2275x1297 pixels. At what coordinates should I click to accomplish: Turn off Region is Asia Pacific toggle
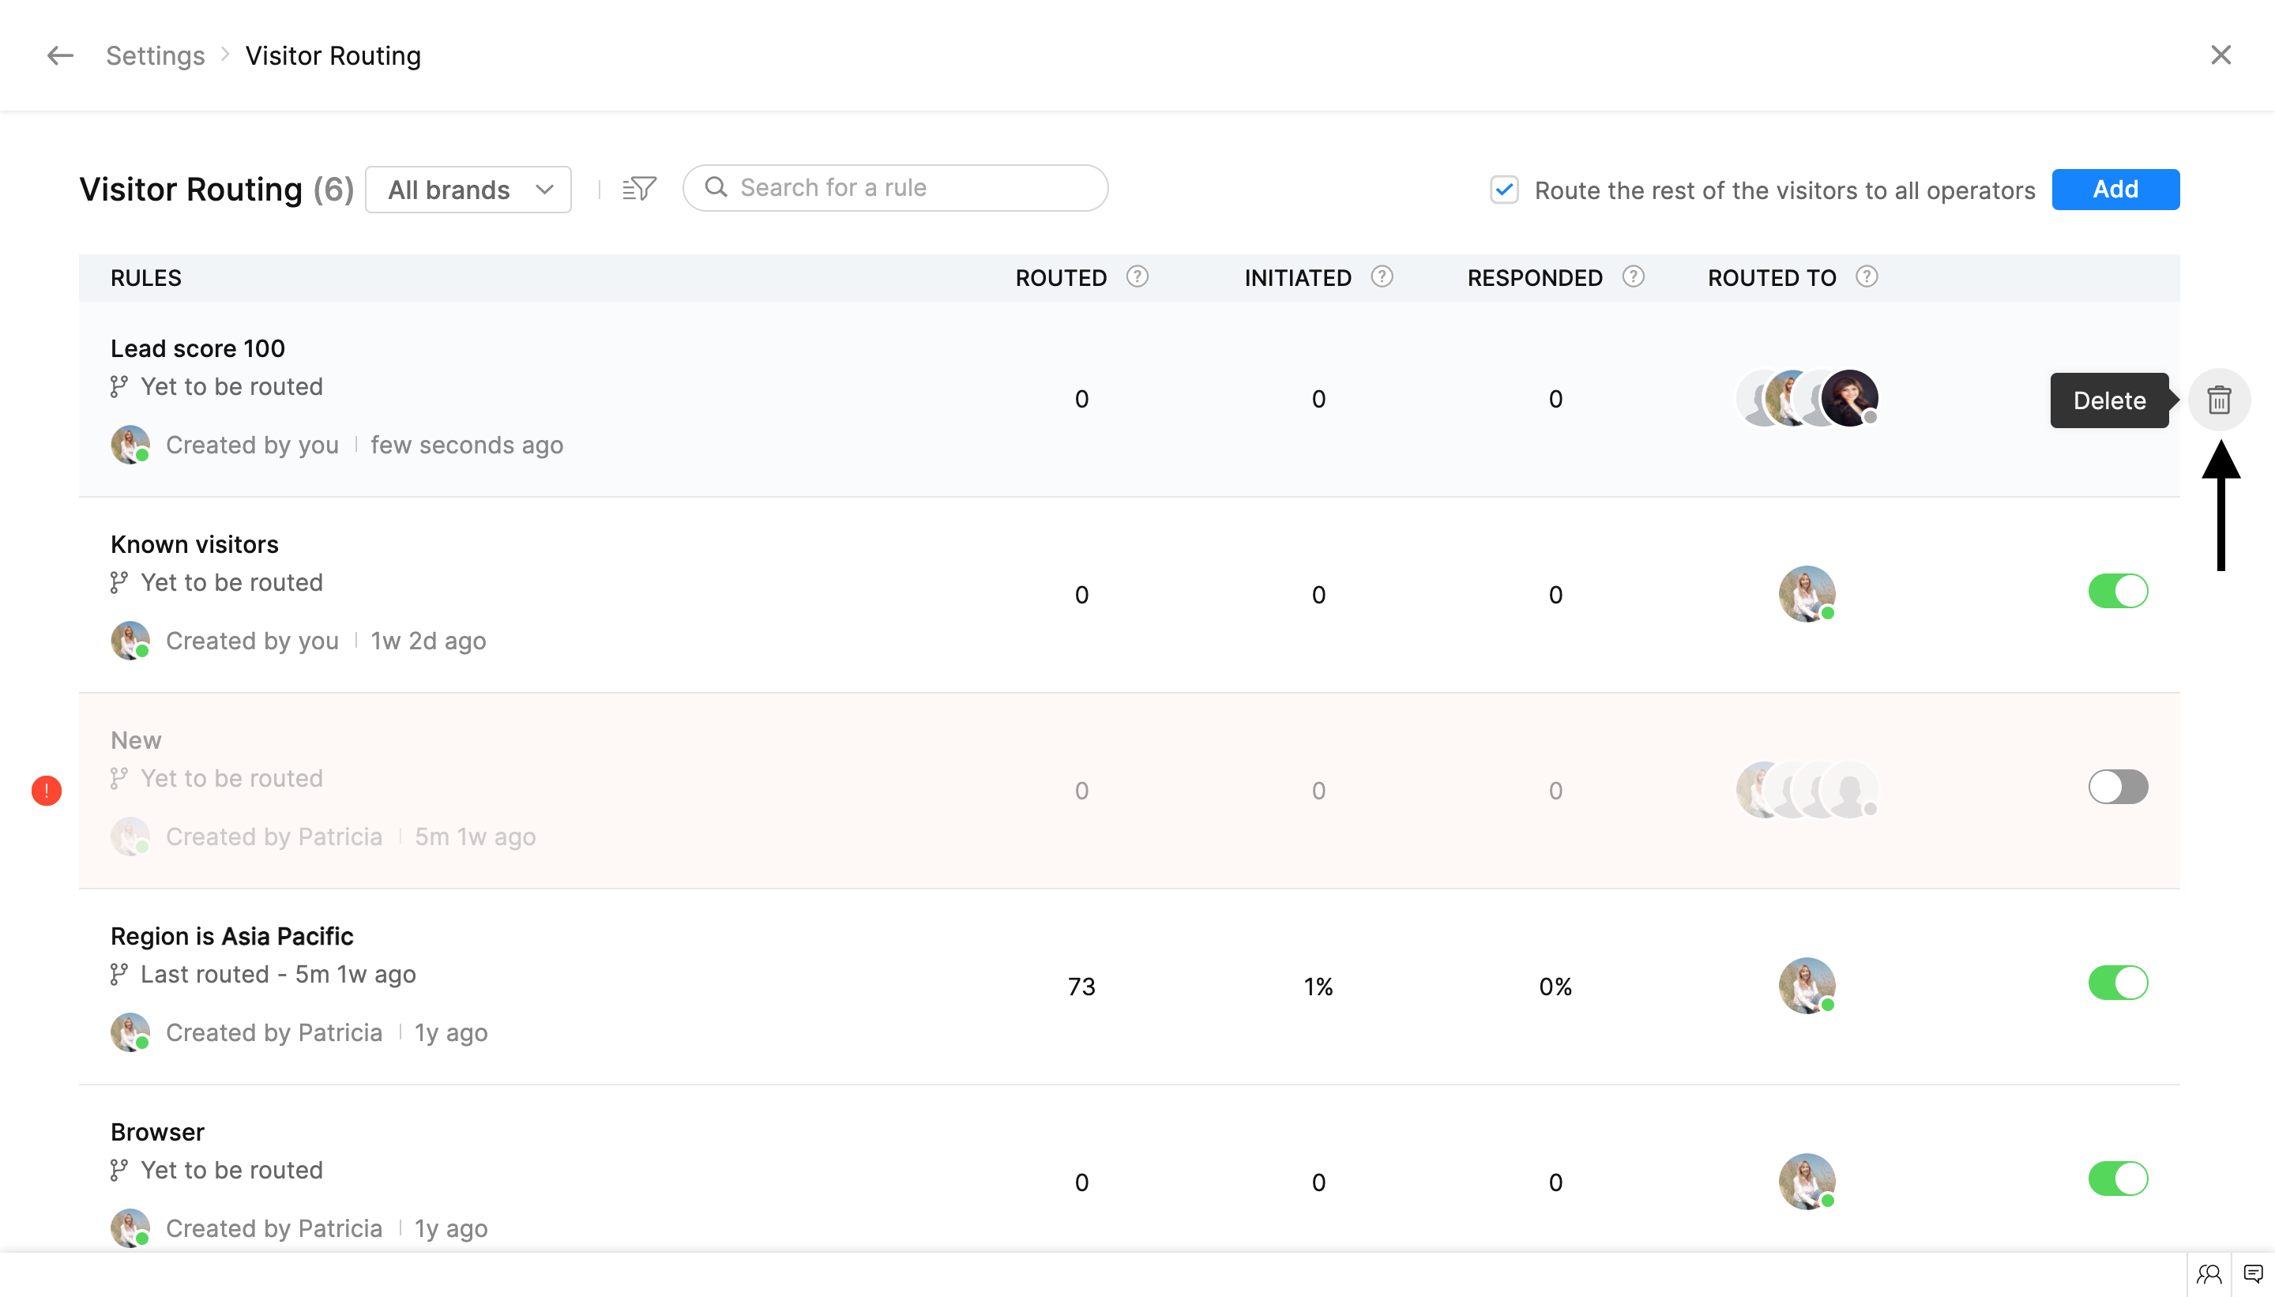pos(2117,983)
